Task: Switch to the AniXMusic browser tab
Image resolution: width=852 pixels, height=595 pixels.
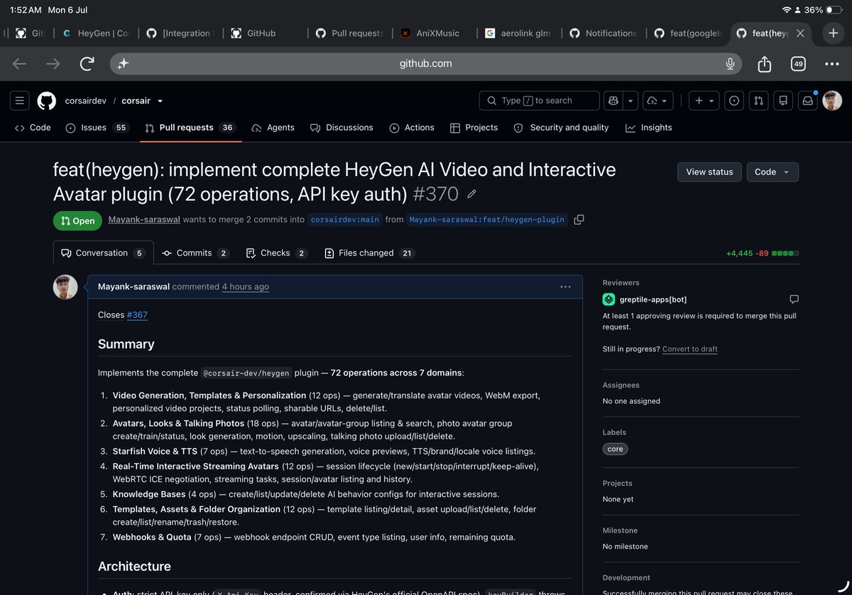Action: click(432, 33)
